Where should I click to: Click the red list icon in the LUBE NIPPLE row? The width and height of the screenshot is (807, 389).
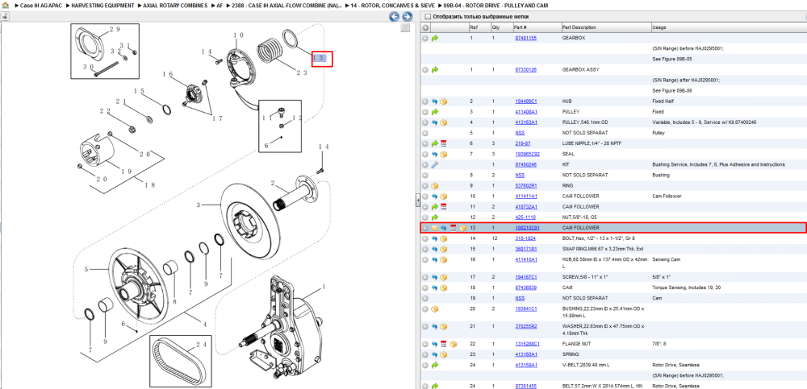tap(443, 143)
